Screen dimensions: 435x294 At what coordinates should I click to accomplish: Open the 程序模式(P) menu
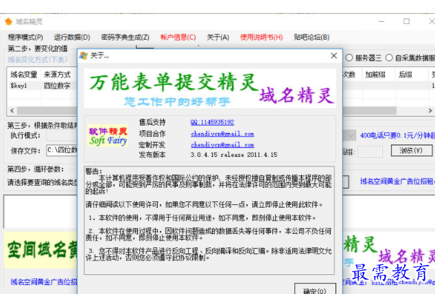point(25,37)
